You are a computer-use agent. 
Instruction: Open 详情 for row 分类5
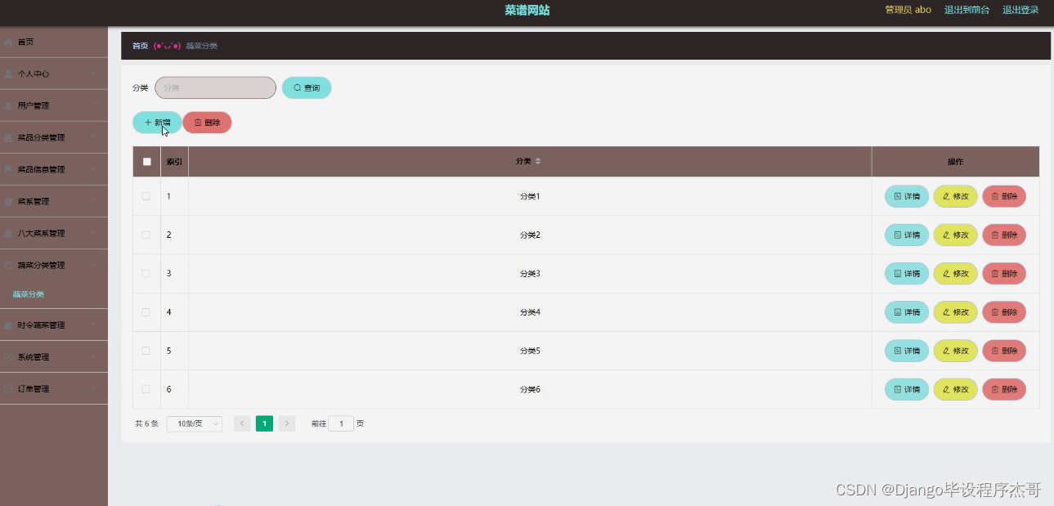(x=907, y=351)
